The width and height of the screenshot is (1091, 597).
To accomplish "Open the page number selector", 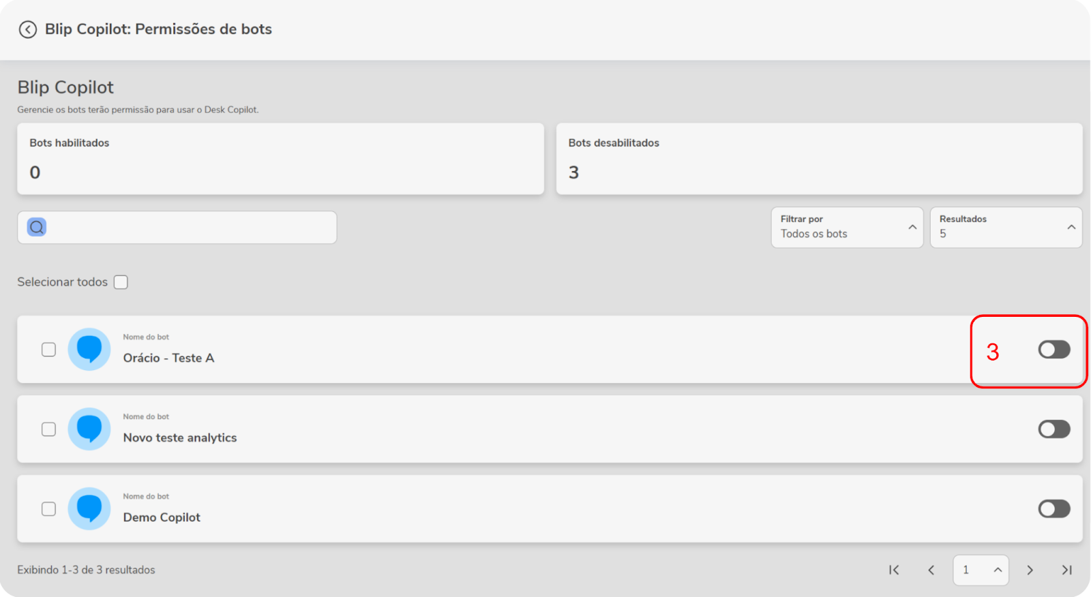I will pos(981,570).
